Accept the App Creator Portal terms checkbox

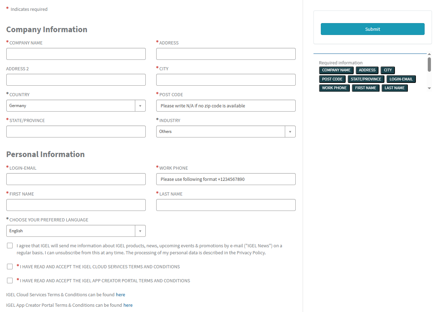coord(10,281)
